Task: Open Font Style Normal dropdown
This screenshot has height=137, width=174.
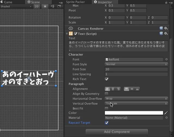Action: (x=136, y=64)
